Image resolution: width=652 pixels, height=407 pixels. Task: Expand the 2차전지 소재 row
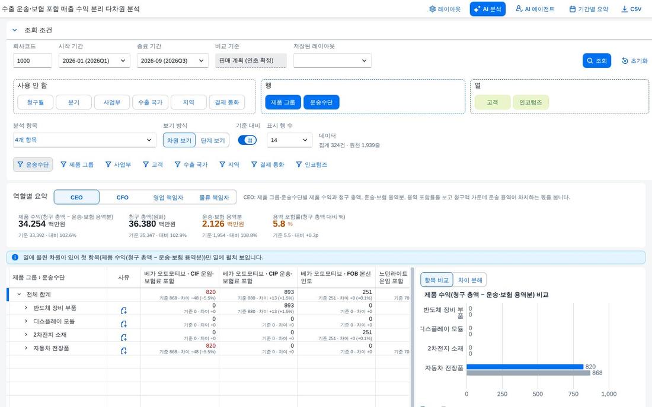tap(25, 334)
